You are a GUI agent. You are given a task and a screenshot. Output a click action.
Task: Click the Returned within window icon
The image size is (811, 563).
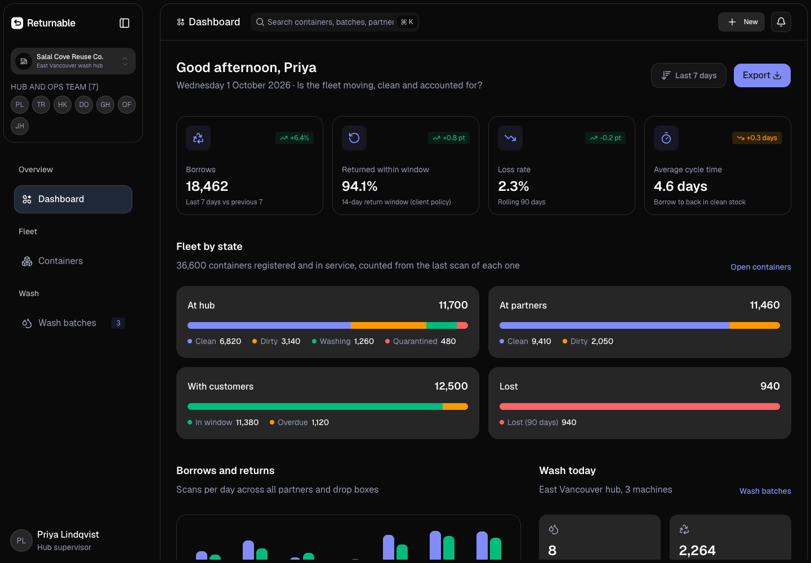click(x=354, y=138)
